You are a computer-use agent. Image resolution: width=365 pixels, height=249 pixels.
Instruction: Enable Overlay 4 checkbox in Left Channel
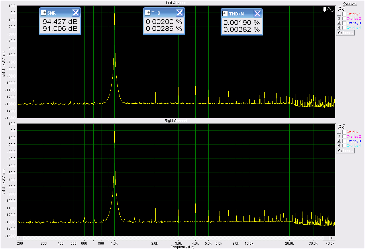click(x=344, y=27)
